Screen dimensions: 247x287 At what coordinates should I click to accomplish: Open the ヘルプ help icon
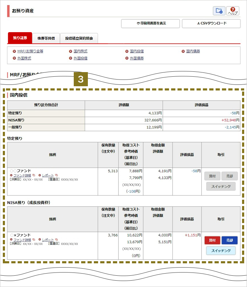(233, 11)
